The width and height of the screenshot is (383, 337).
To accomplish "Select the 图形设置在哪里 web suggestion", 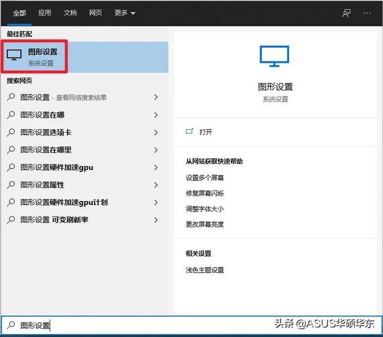I will (x=84, y=150).
